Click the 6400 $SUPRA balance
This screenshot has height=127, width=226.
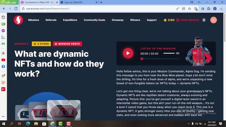pyautogui.click(x=188, y=20)
